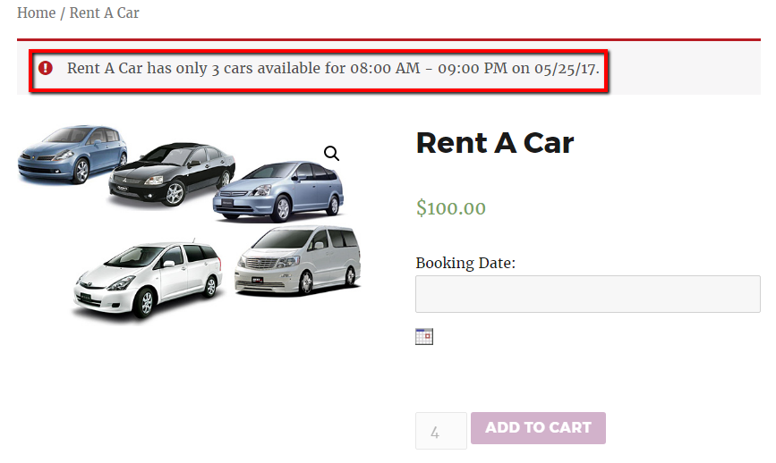The width and height of the screenshot is (776, 463).
Task: Click the $100.00 price text
Action: [450, 209]
